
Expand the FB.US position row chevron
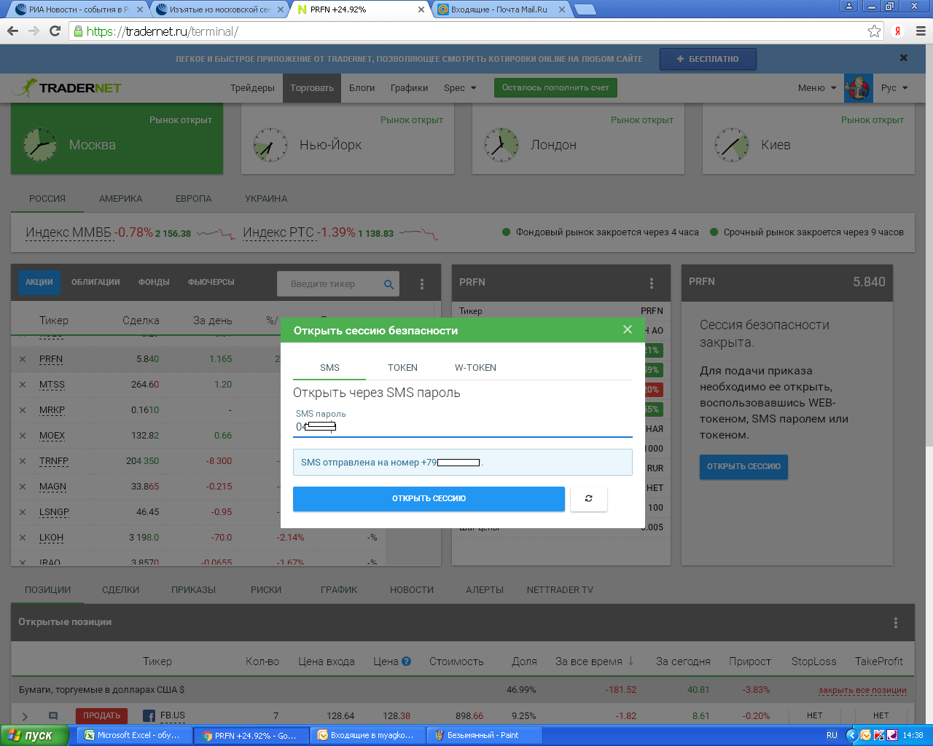[x=25, y=716]
